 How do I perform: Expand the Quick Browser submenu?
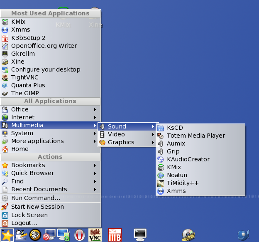[50, 173]
